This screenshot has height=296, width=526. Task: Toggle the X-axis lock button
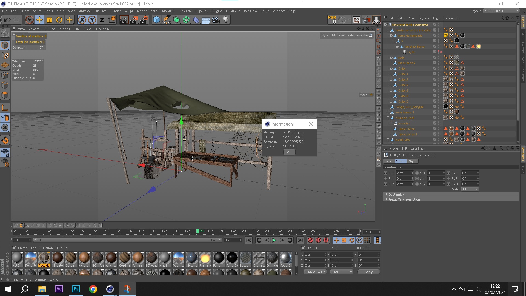tap(82, 20)
